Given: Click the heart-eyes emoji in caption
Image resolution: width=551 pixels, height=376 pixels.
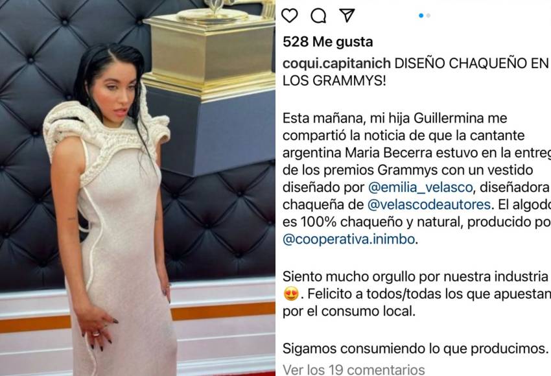Looking at the screenshot, I should tap(291, 294).
